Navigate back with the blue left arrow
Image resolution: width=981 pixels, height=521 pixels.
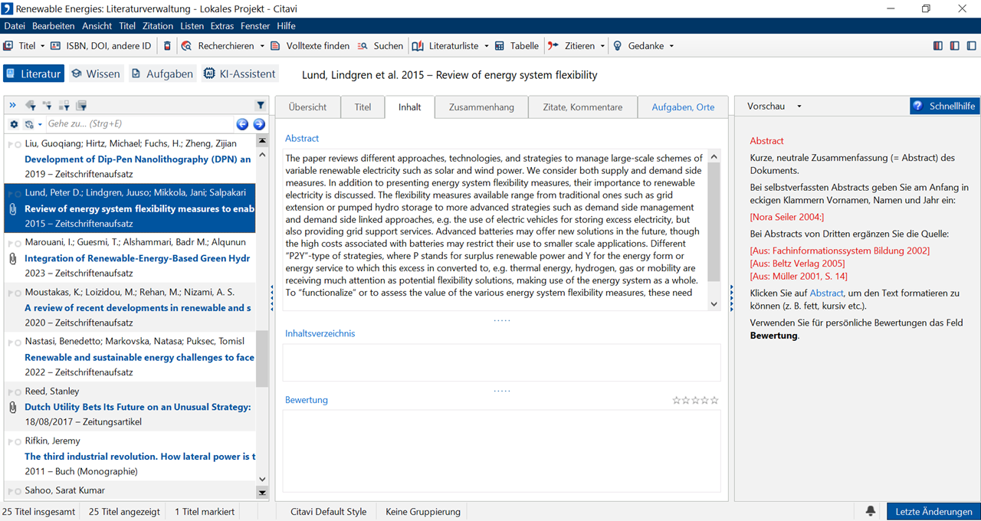click(242, 124)
